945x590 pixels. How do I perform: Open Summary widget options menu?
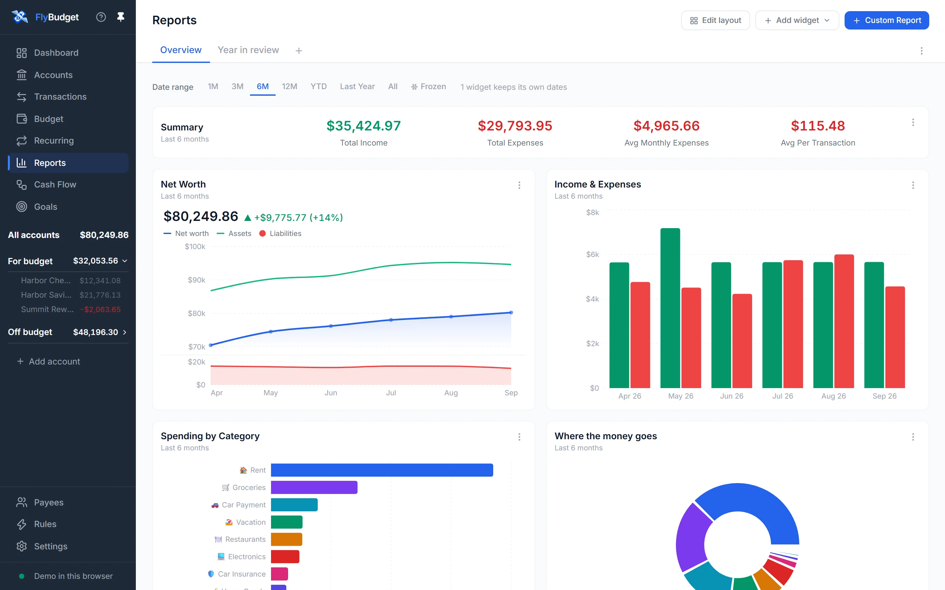coord(913,123)
